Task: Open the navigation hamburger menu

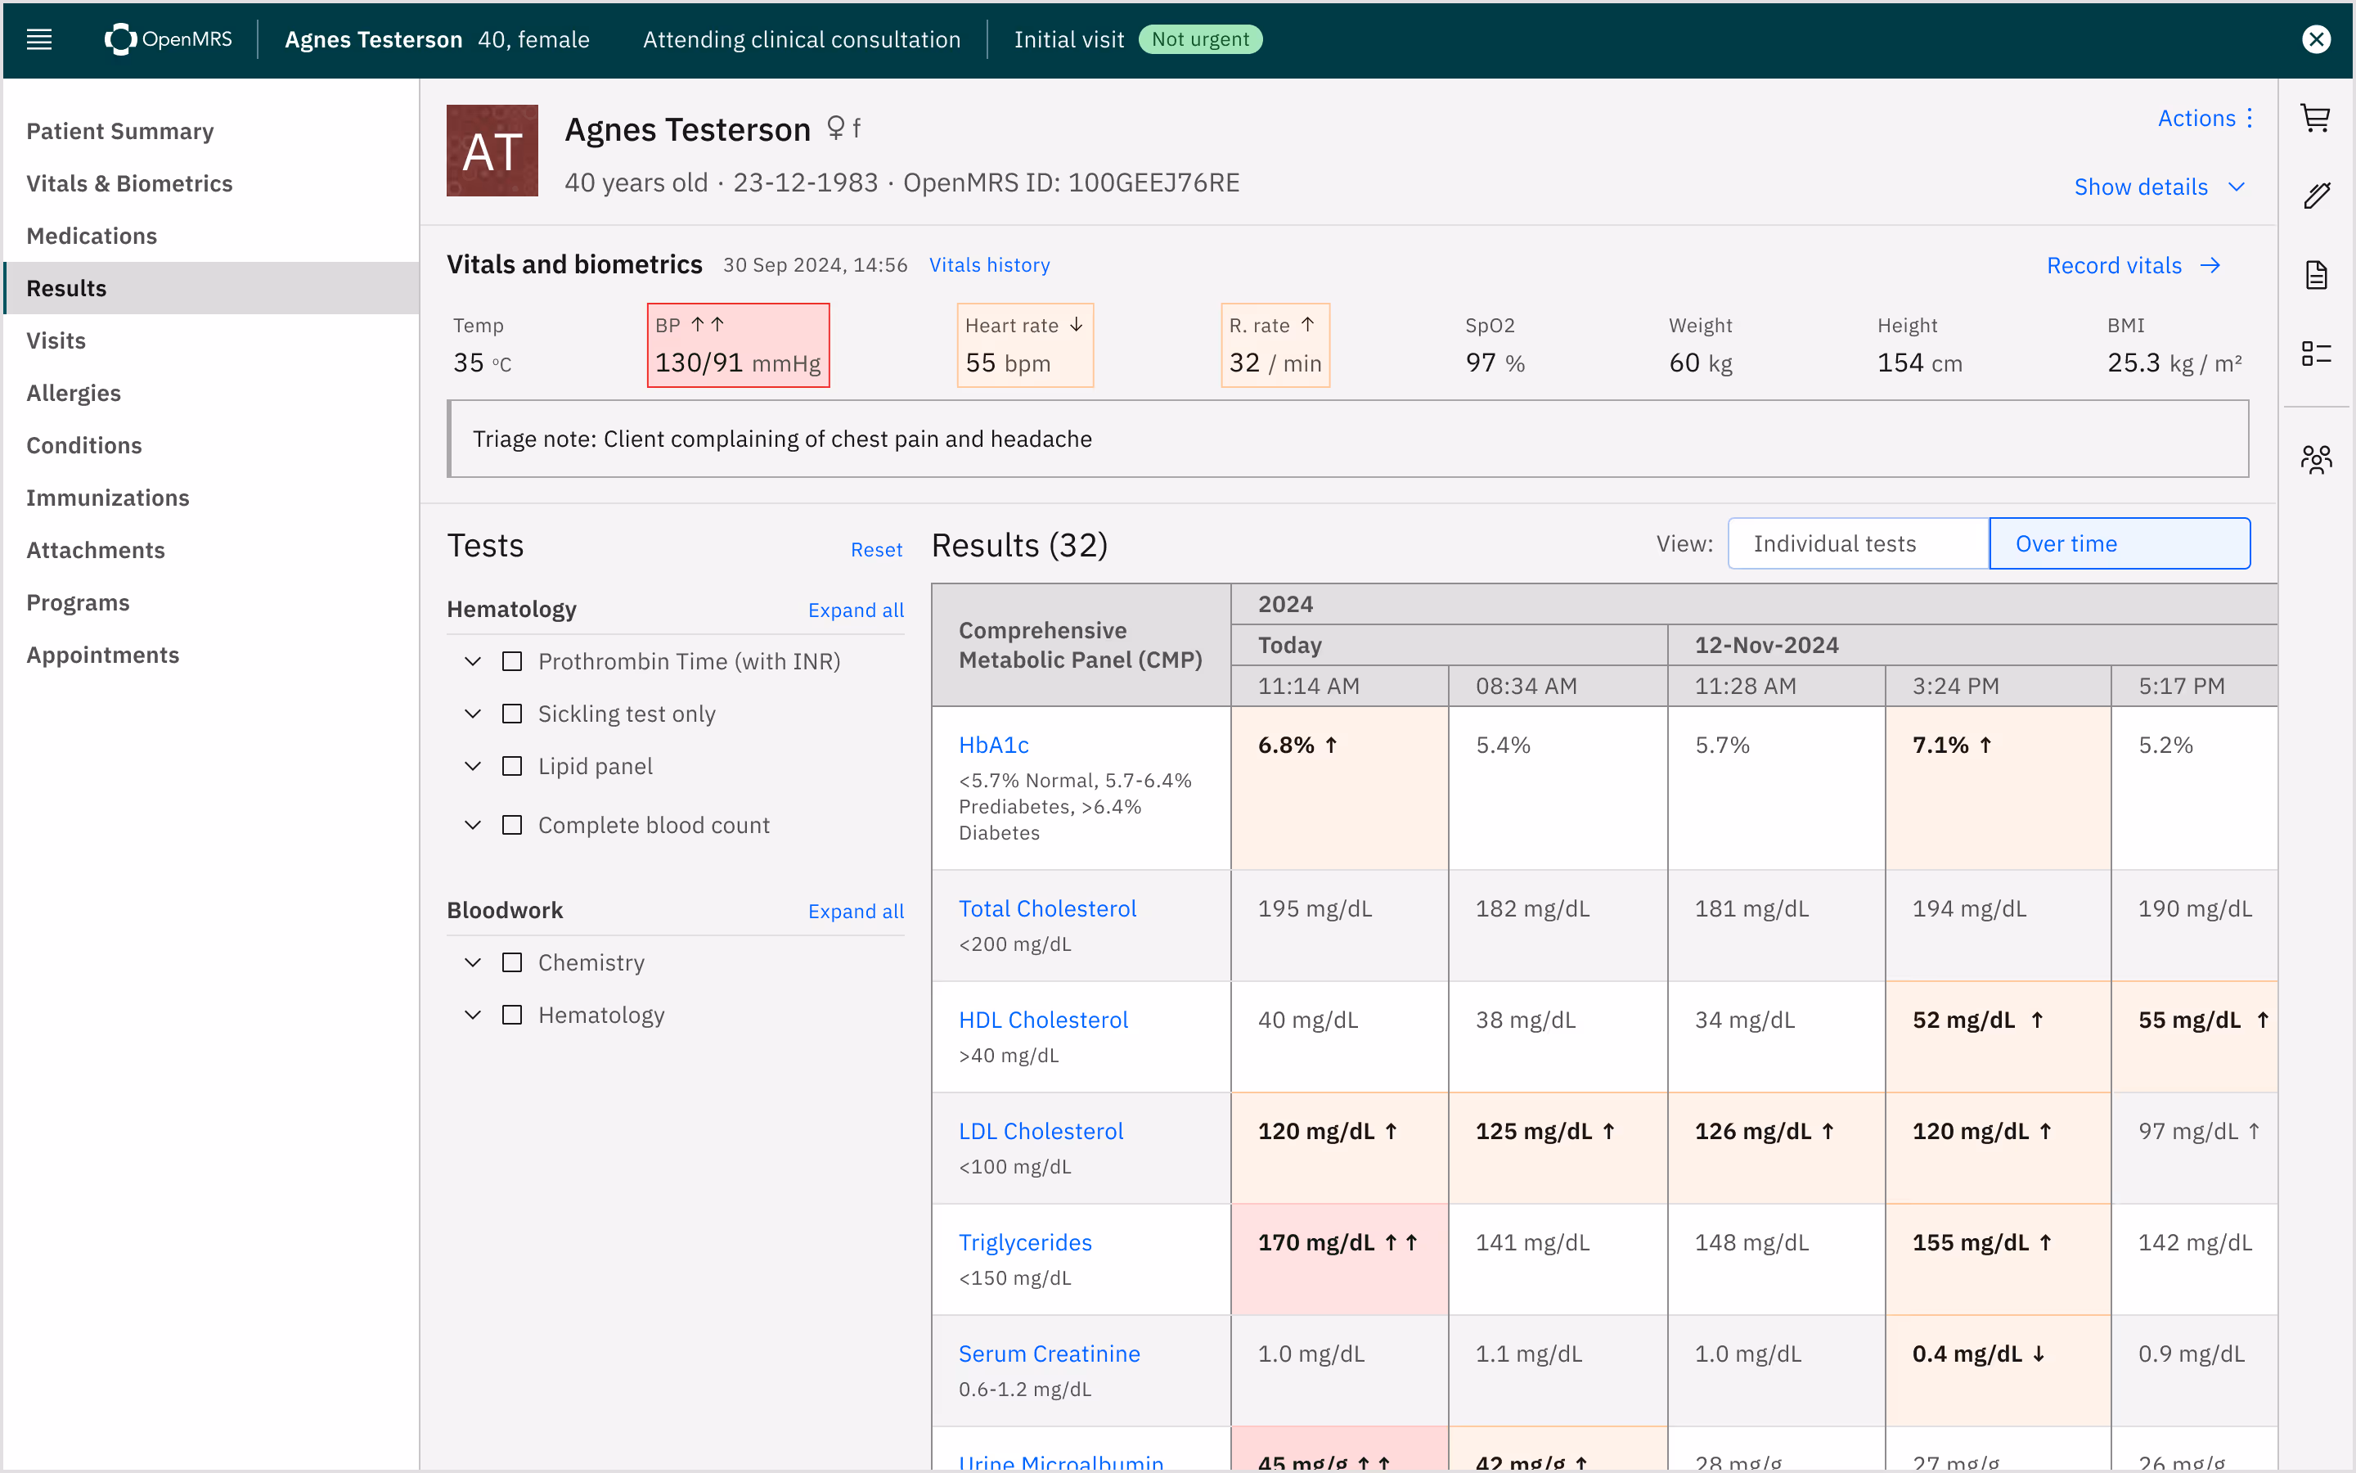Action: 38,39
